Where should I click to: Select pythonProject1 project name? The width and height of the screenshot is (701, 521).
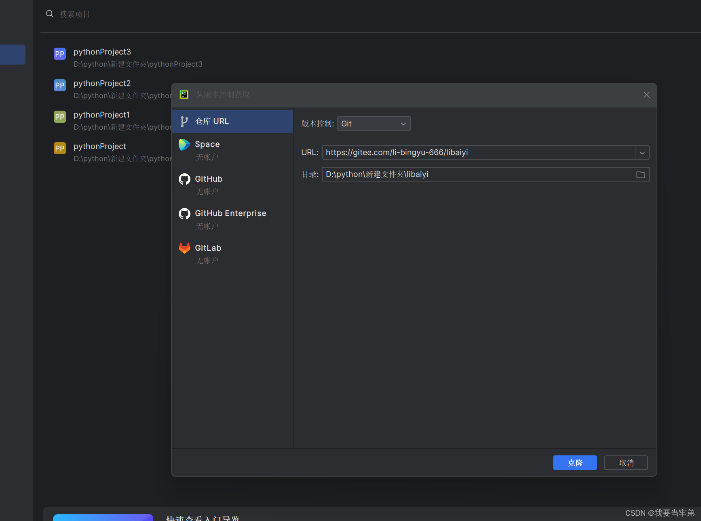tap(101, 115)
